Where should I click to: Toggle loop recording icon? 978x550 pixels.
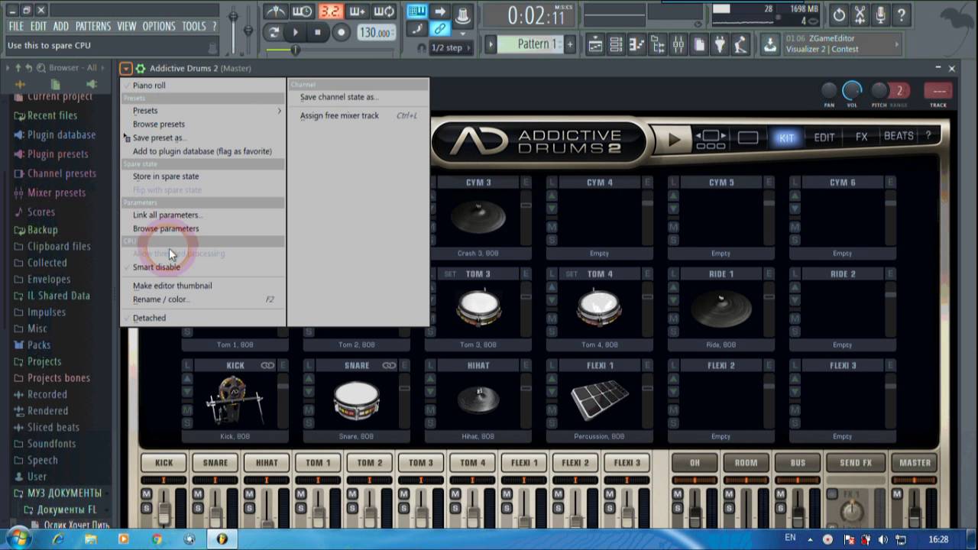[x=384, y=11]
